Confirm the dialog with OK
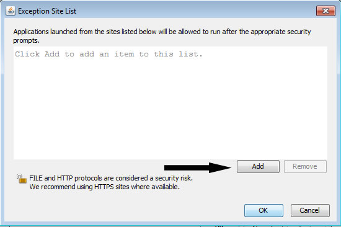This screenshot has height=227, width=341. [x=263, y=210]
